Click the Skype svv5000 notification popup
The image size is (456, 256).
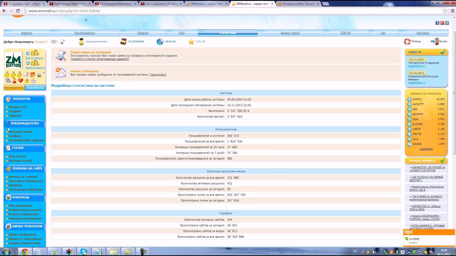point(429,238)
